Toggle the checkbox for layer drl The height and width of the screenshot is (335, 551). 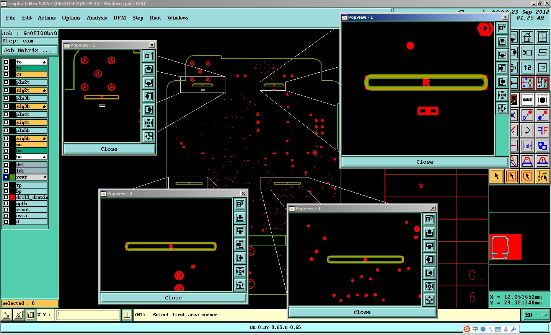click(6, 165)
